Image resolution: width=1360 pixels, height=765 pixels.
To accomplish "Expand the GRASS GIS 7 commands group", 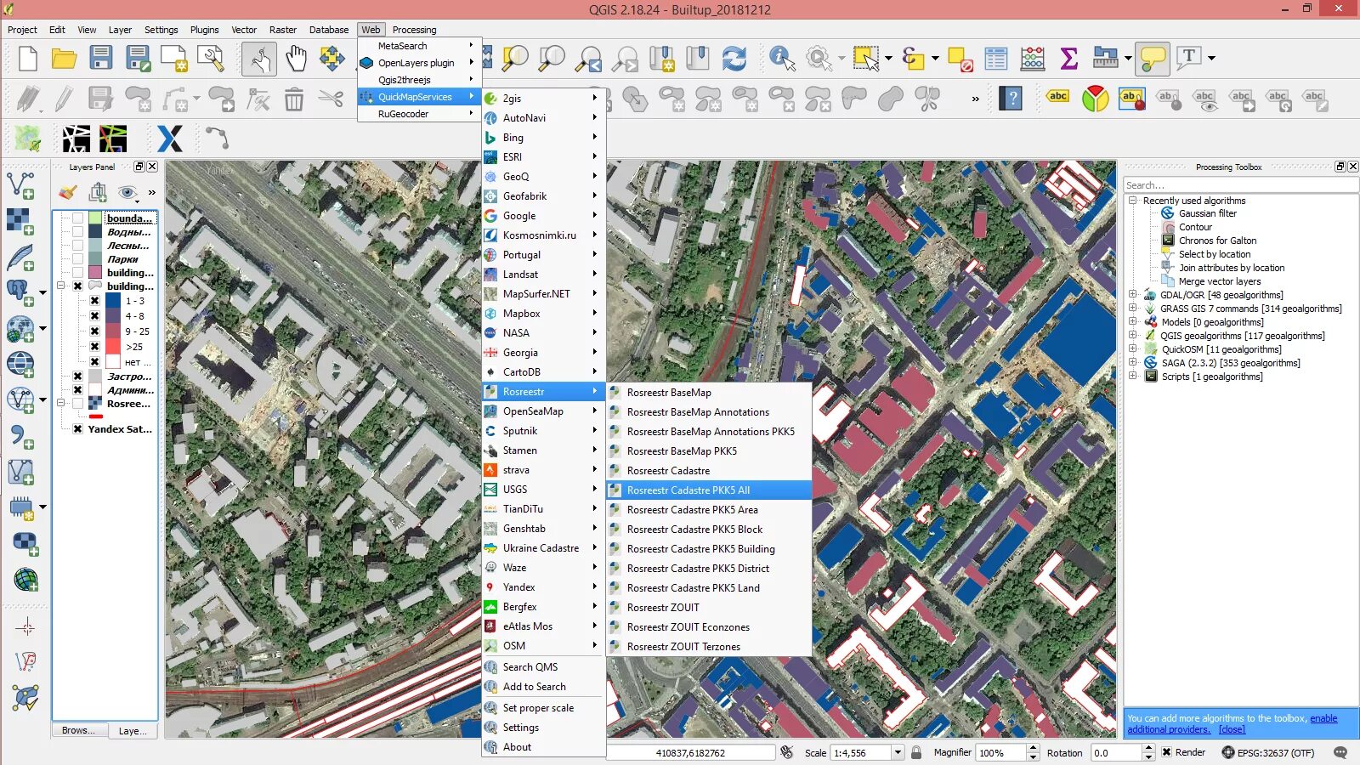I will click(x=1132, y=309).
